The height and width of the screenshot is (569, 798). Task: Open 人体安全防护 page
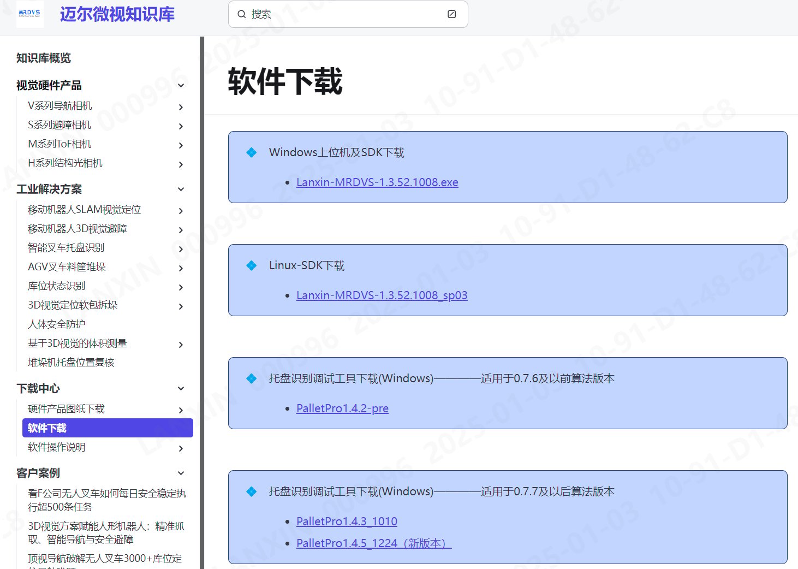[57, 324]
